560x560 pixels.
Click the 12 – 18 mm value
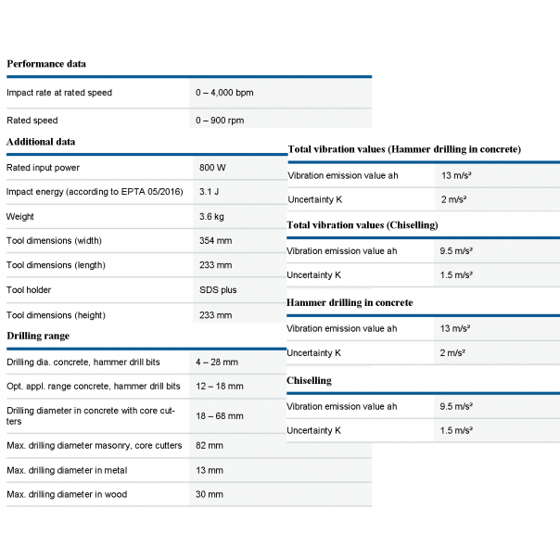[x=220, y=387]
